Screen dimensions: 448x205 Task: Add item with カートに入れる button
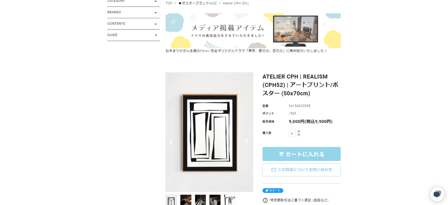tap(301, 154)
